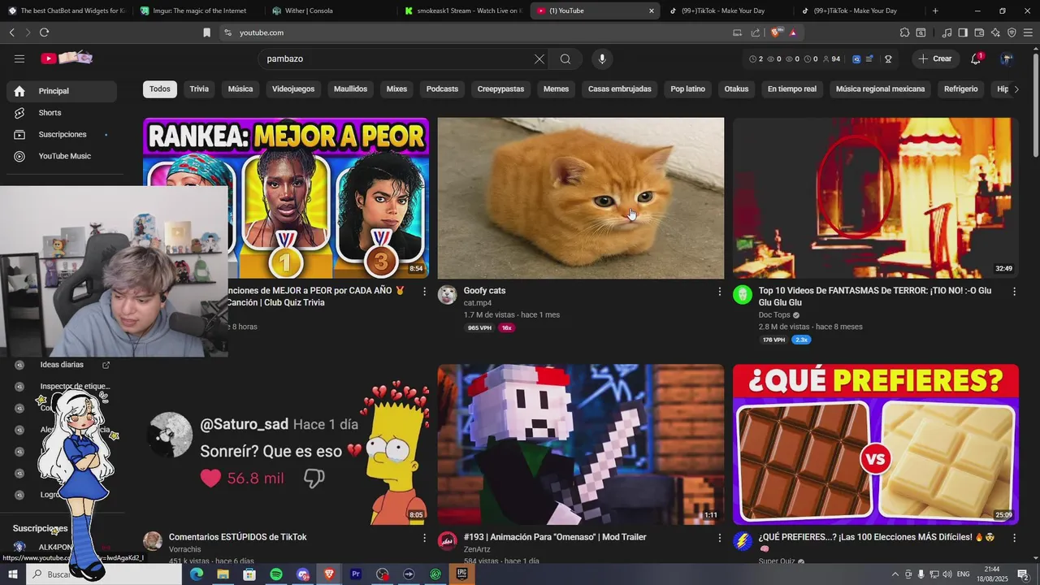1040x585 pixels.
Task: Clear the search box with the X
Action: pos(539,58)
